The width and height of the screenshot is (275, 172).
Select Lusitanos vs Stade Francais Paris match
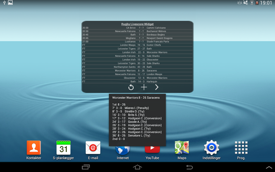[137, 42]
